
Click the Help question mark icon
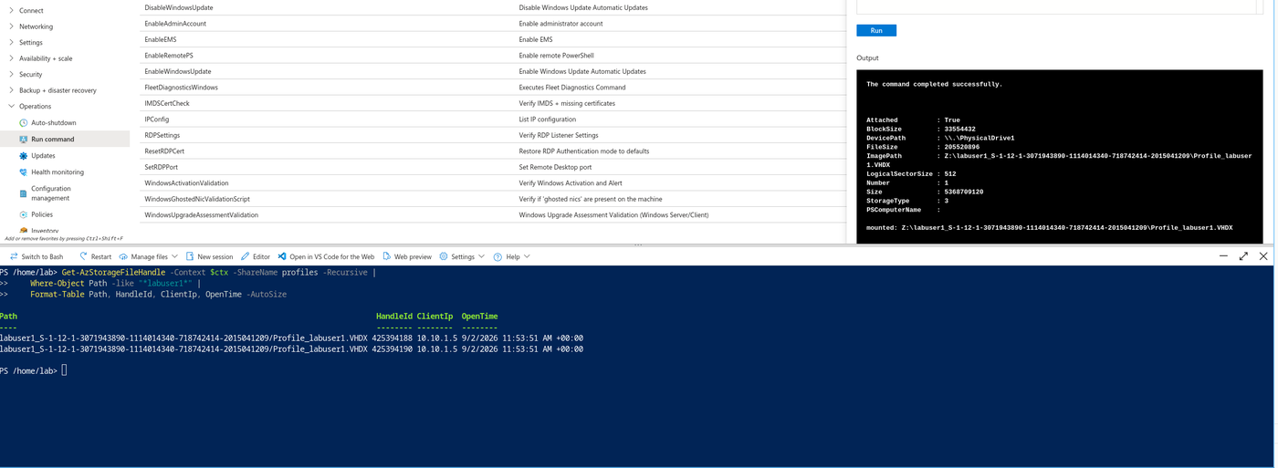tap(498, 256)
